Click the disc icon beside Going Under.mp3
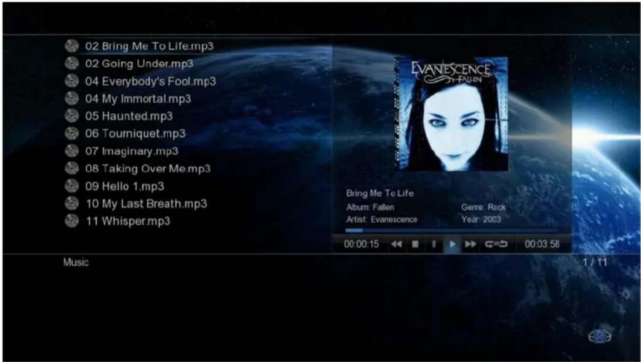 tap(71, 64)
